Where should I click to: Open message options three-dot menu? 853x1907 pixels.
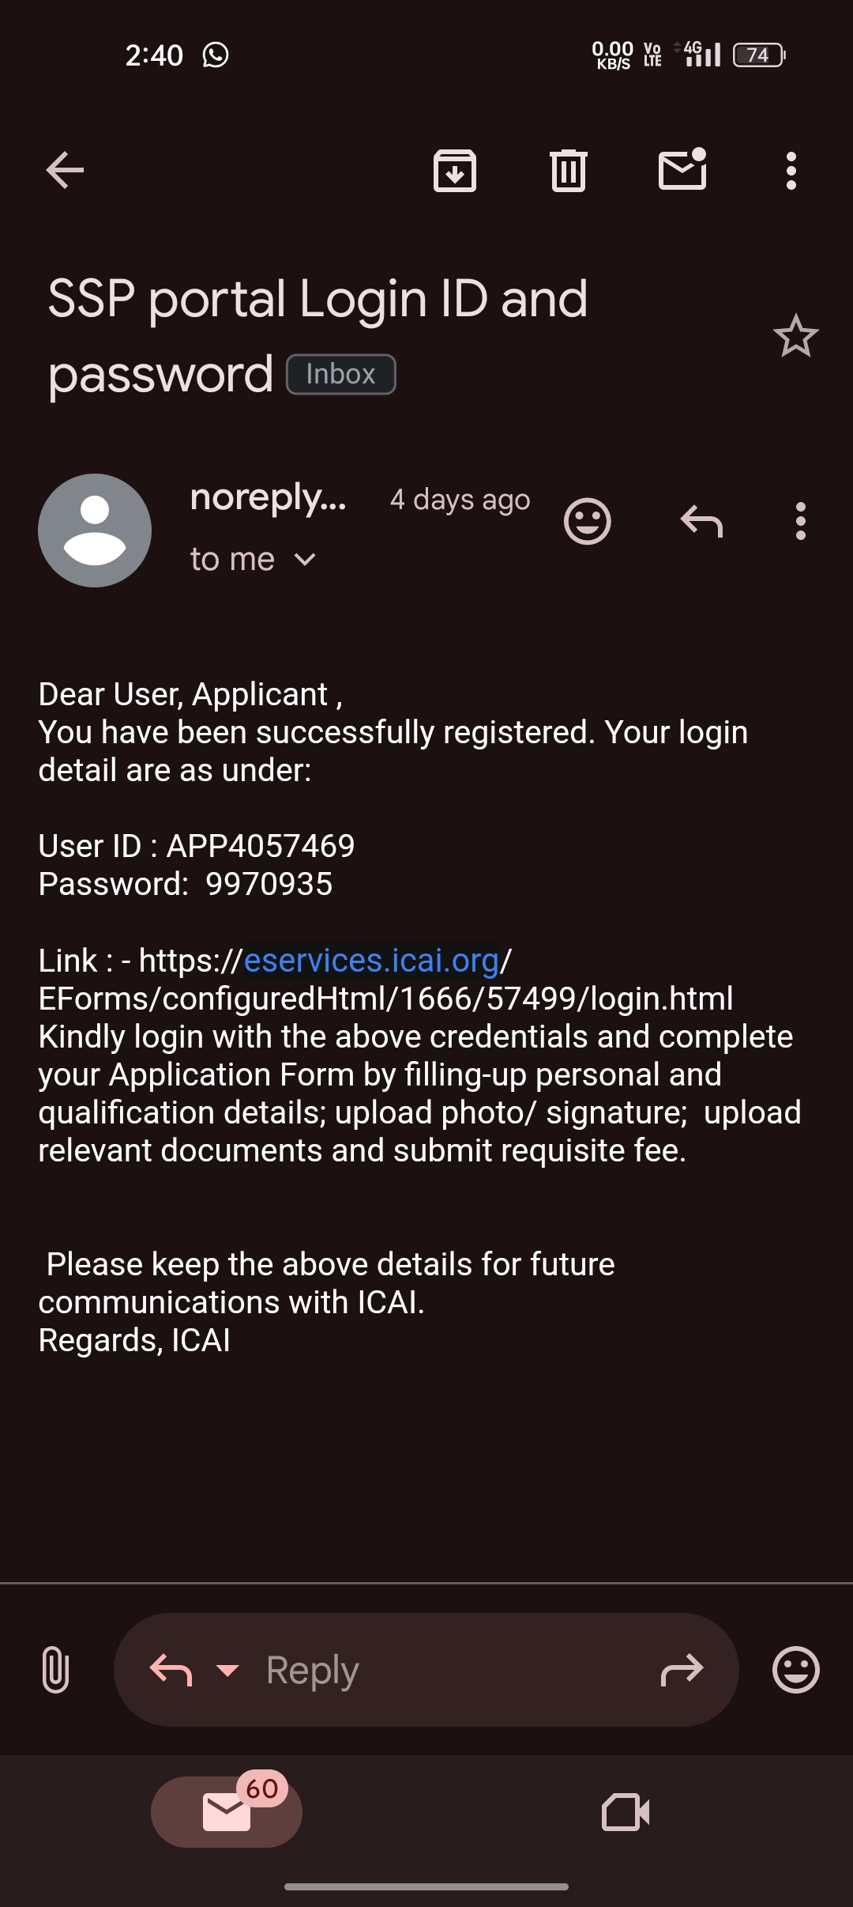click(801, 522)
